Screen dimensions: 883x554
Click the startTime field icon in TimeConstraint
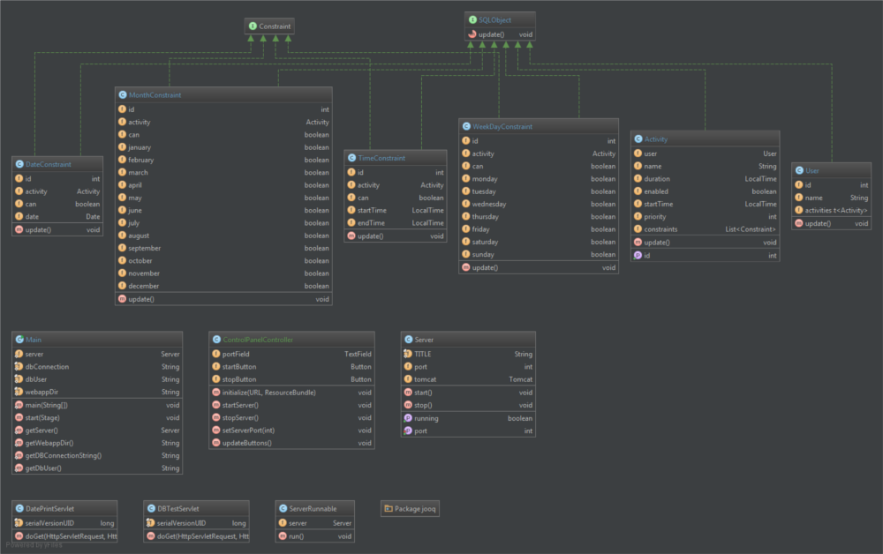351,210
